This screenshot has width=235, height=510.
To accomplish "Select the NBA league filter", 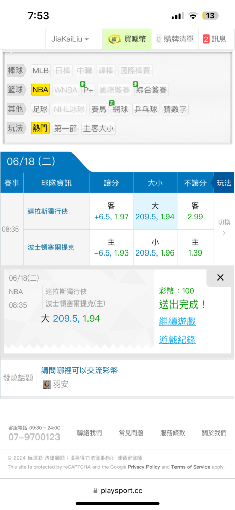I will [40, 90].
